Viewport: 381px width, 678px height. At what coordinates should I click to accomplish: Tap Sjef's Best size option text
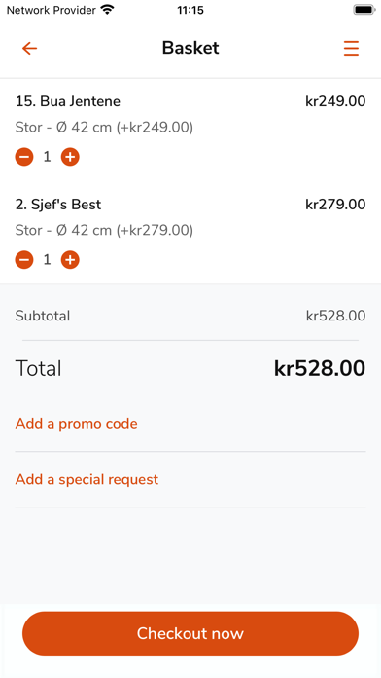[x=104, y=230]
